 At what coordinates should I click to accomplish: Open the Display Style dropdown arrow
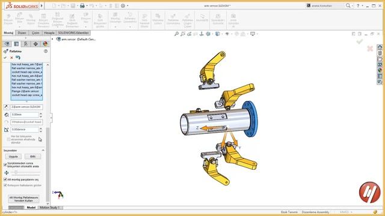click(222, 34)
